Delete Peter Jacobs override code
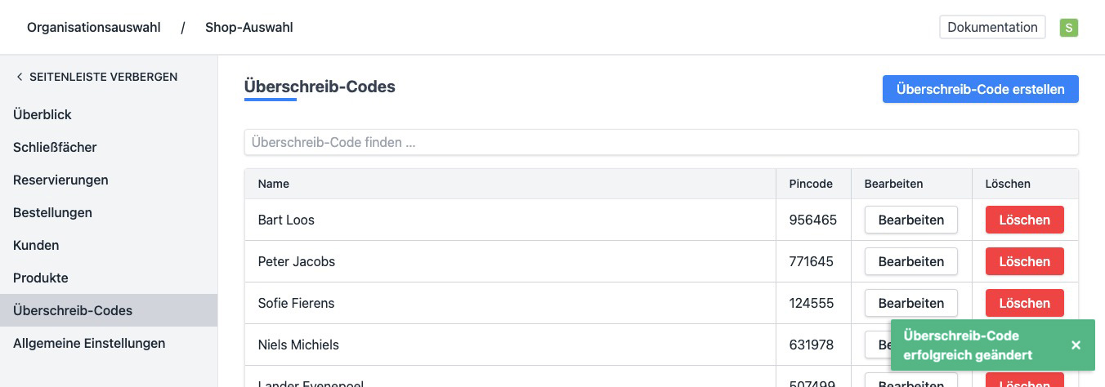The image size is (1105, 387). click(x=1024, y=261)
